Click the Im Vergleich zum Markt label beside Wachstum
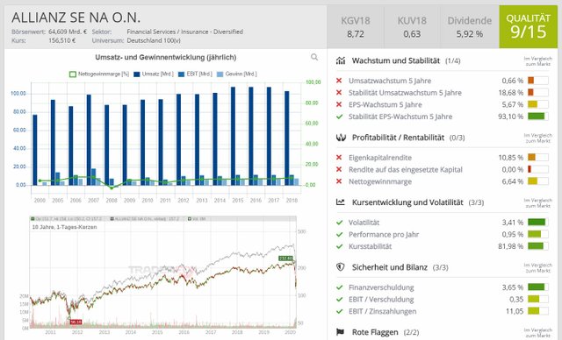Image resolution: width=562 pixels, height=340 pixels. [538, 60]
